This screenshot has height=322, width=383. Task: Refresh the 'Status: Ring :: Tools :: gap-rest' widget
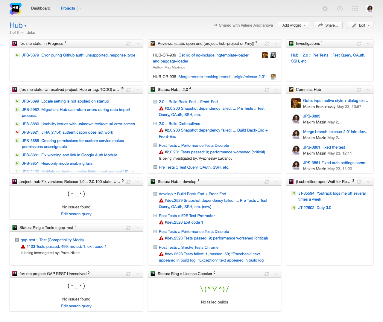[128, 228]
